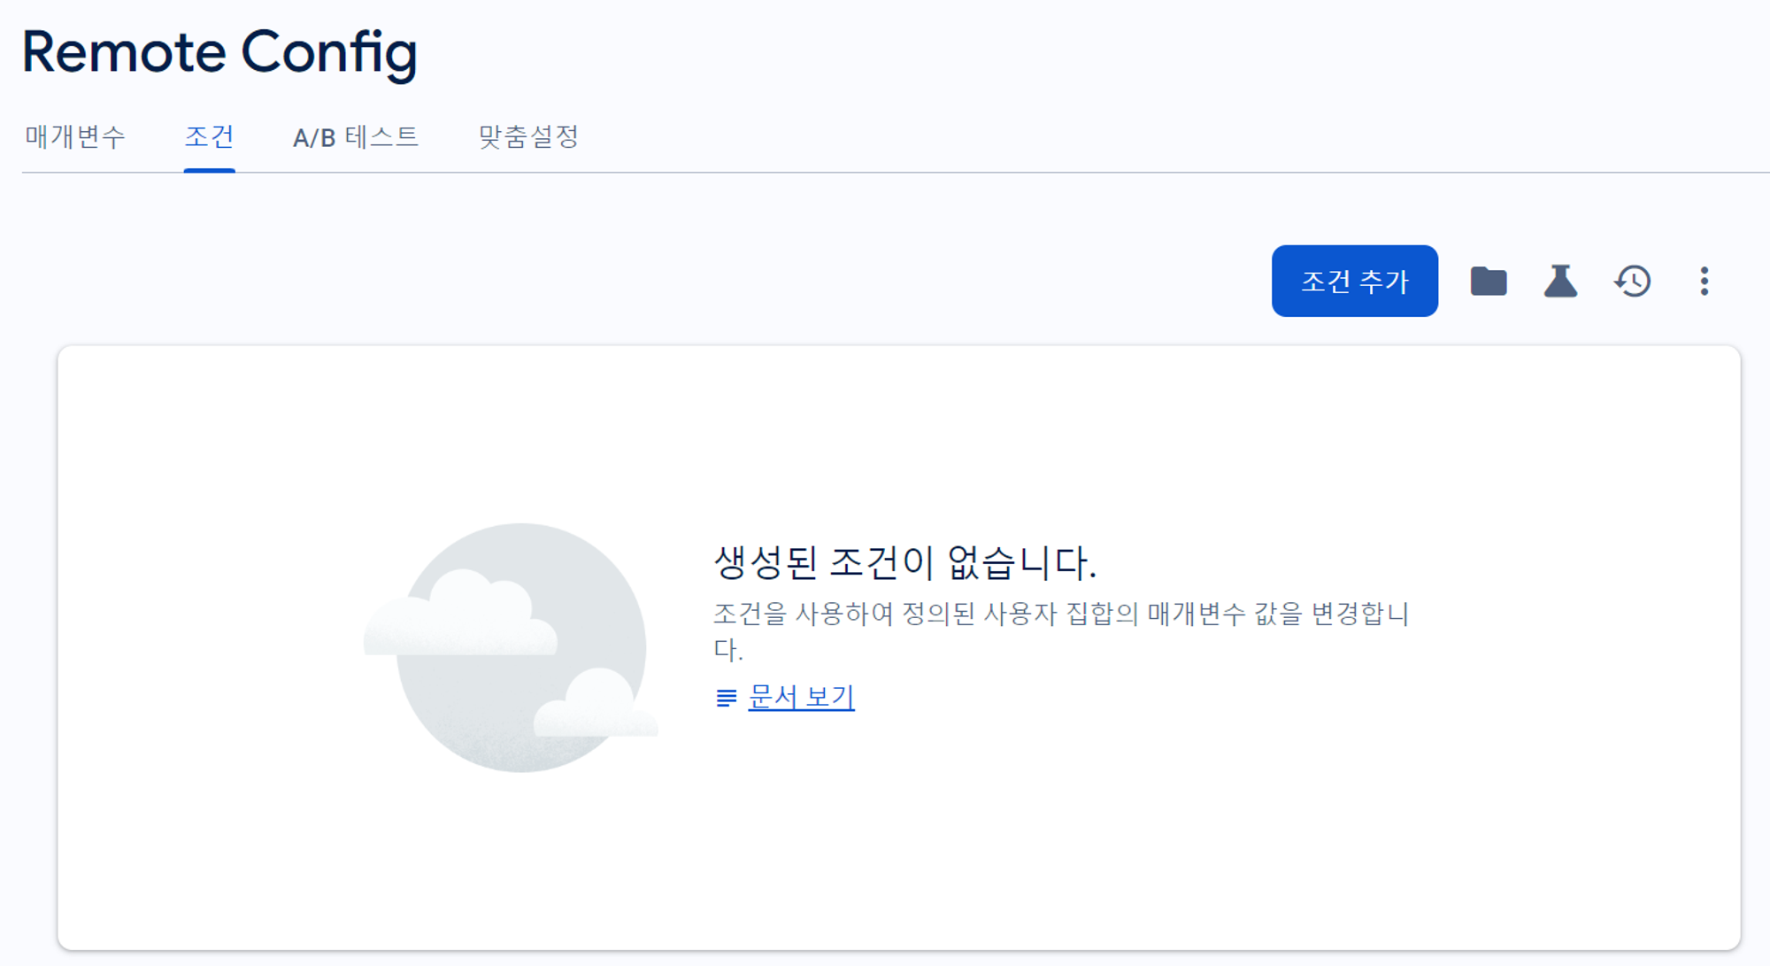Click the Remote Config page title
The height and width of the screenshot is (966, 1770).
219,51
